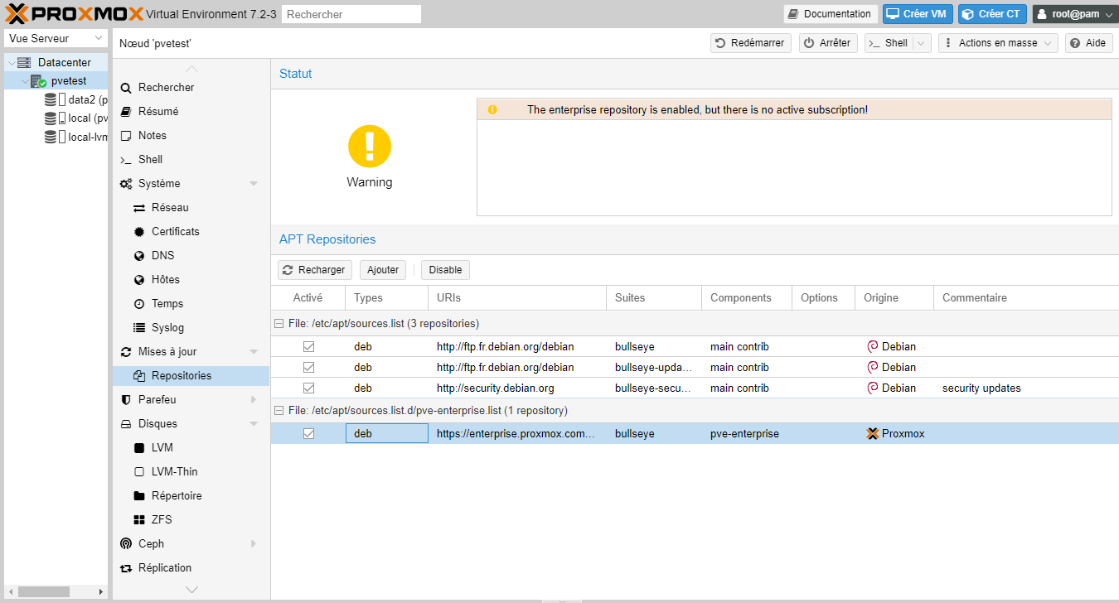Click the Redémarrer button

pyautogui.click(x=751, y=43)
